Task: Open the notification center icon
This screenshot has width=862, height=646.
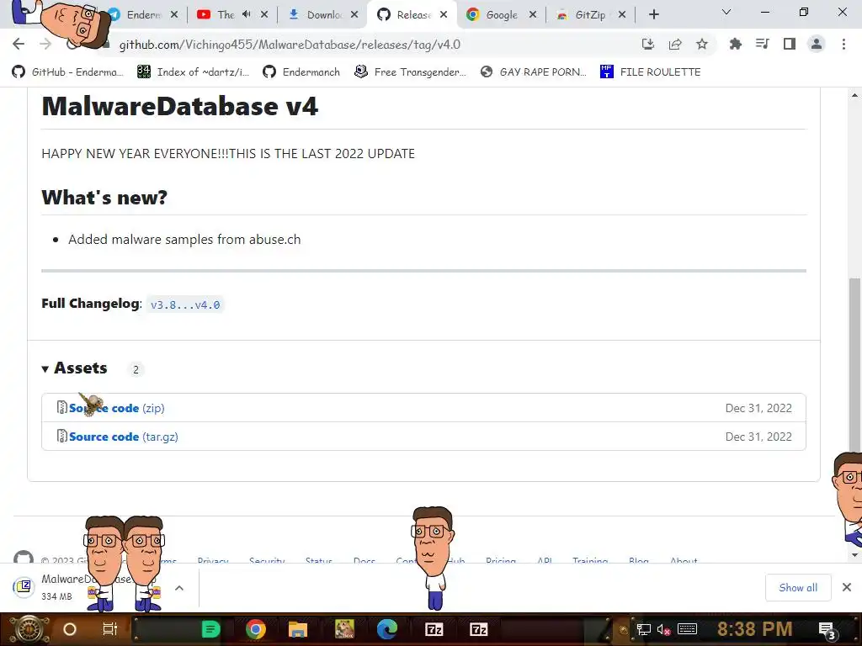Action: pos(827,630)
